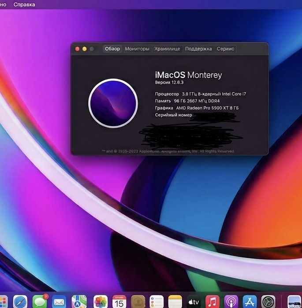This screenshot has width=302, height=308.
Task: Switch to the Мониторы tab
Action: click(x=137, y=49)
